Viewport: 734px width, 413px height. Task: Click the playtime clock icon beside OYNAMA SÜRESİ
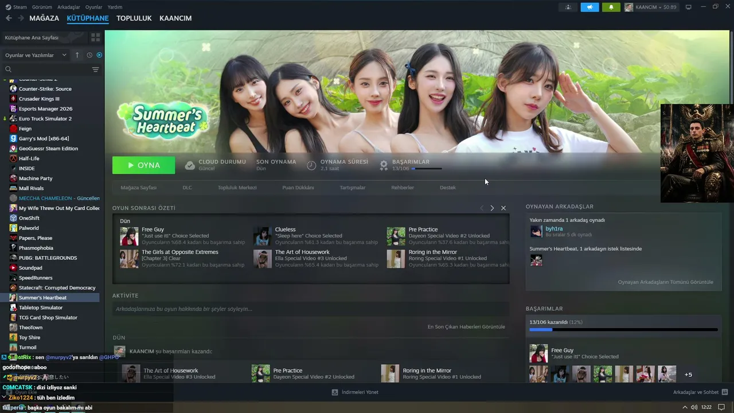pyautogui.click(x=311, y=165)
